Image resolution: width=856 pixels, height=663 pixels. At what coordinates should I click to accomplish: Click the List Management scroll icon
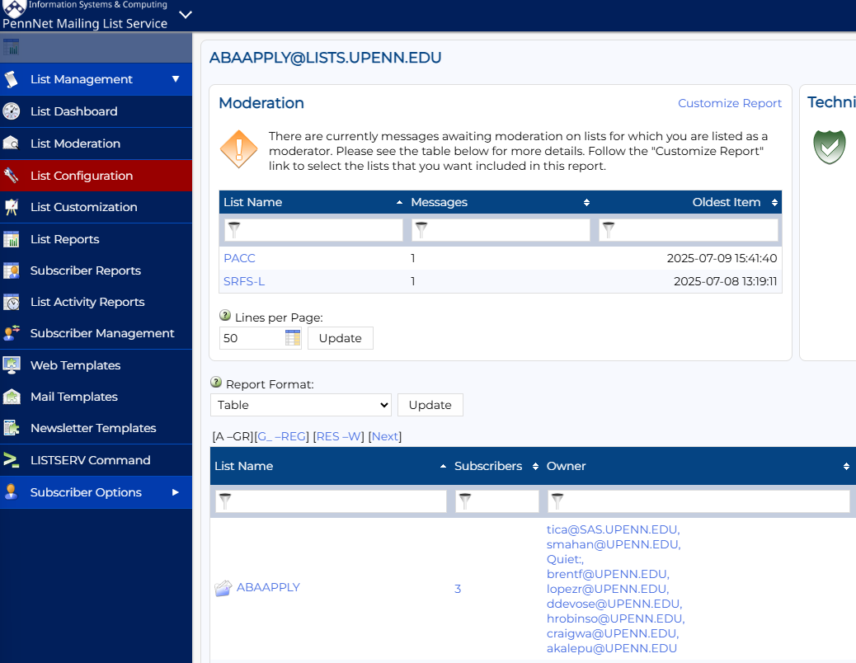click(x=12, y=79)
